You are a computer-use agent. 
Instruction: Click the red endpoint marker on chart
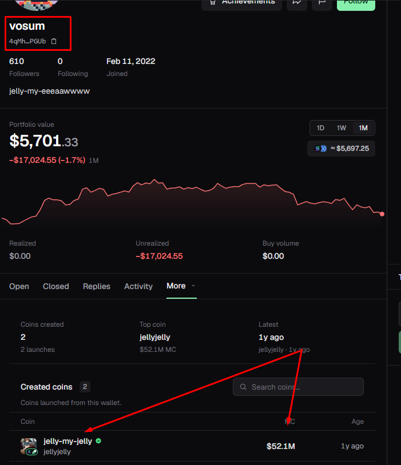click(382, 214)
